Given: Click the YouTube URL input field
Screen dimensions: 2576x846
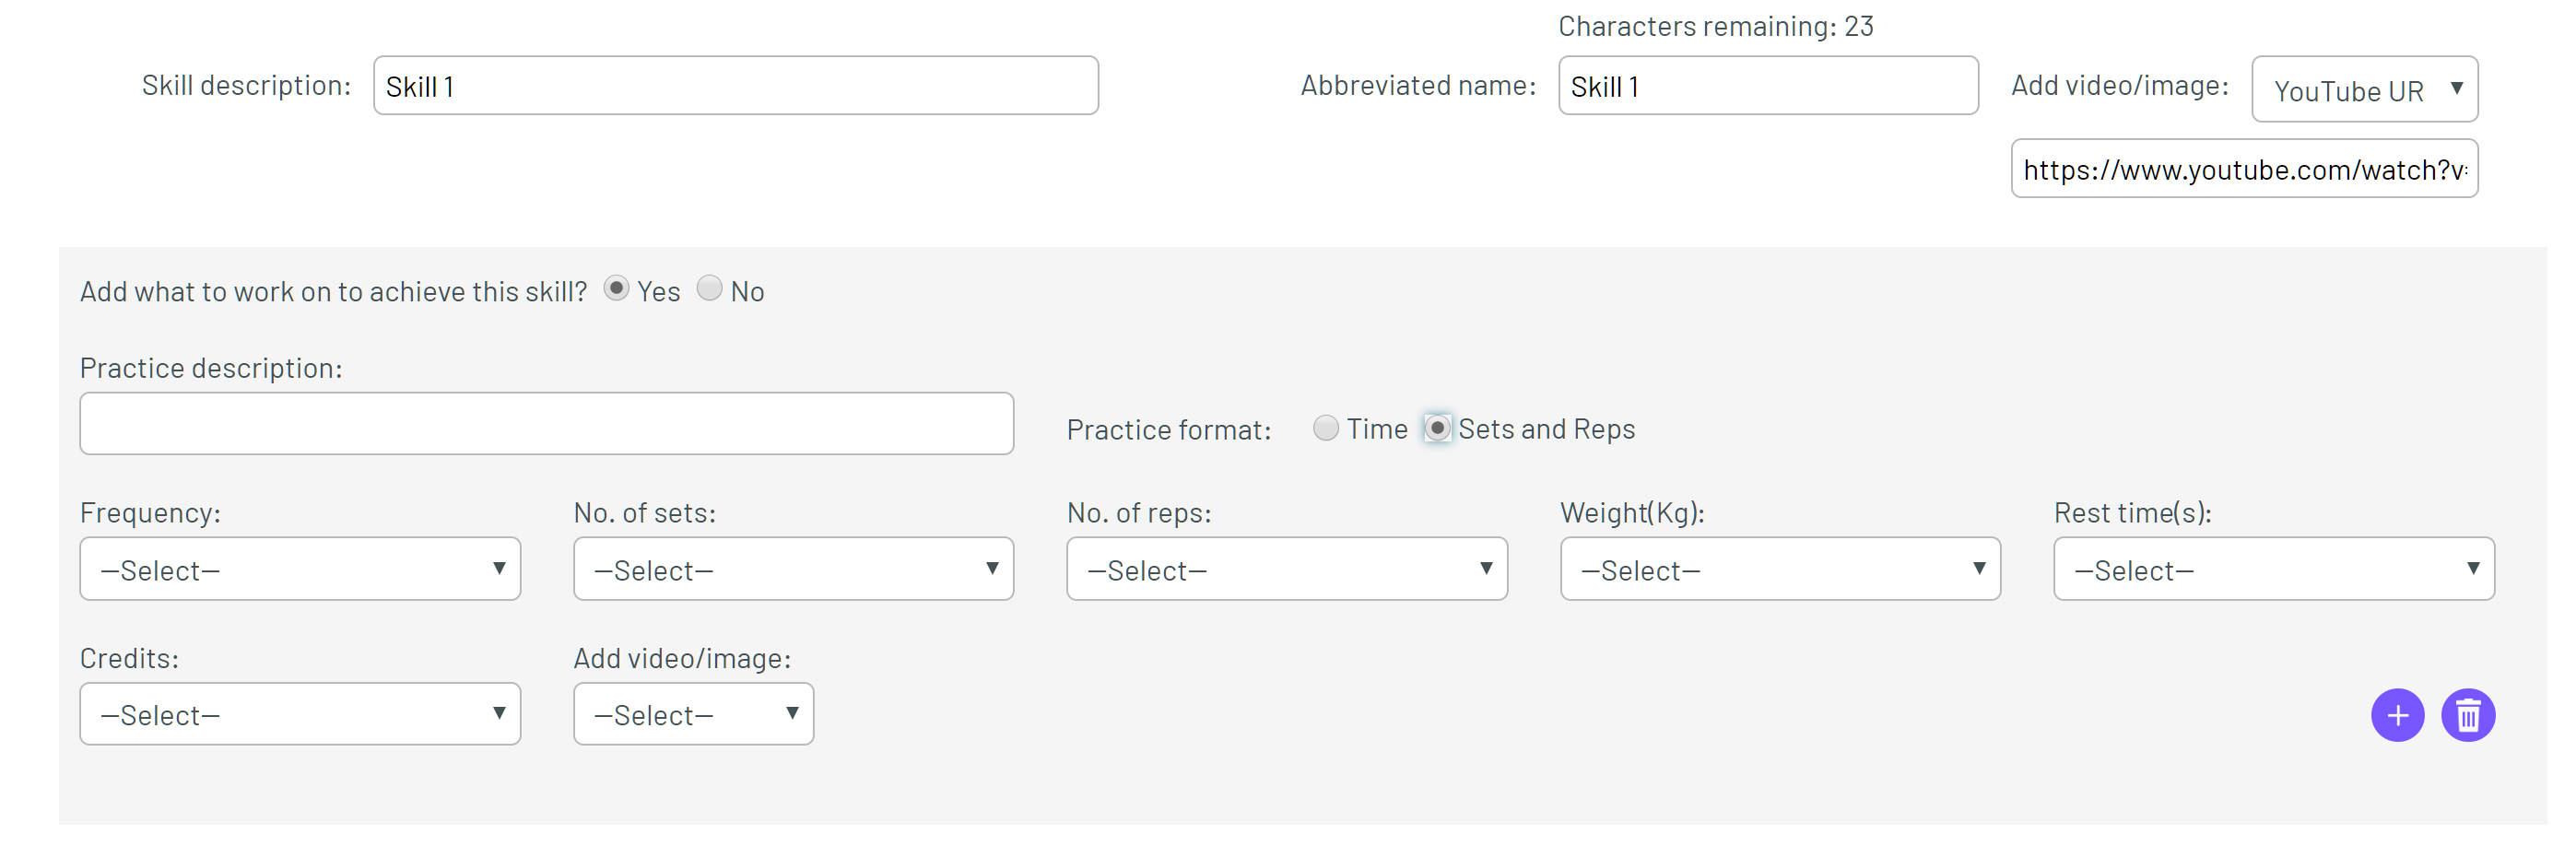Looking at the screenshot, I should click(2244, 169).
